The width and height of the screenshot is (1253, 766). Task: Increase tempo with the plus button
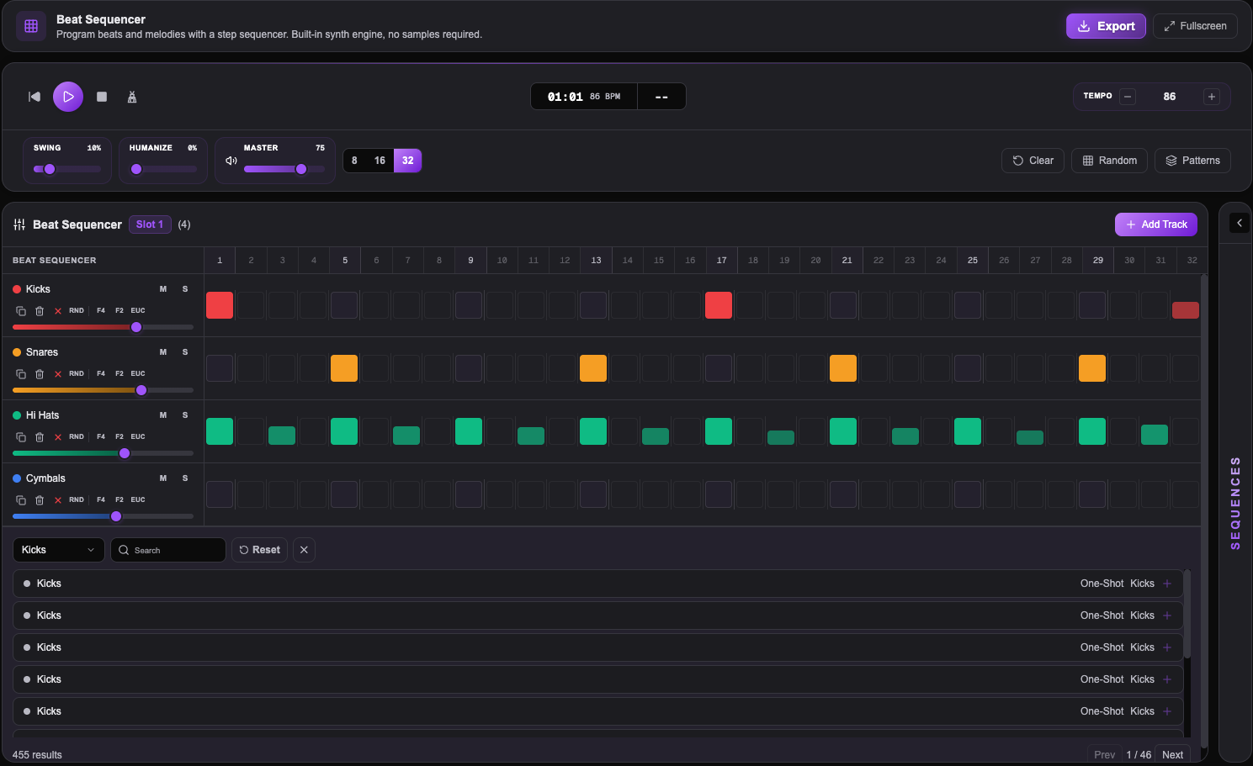[1212, 97]
